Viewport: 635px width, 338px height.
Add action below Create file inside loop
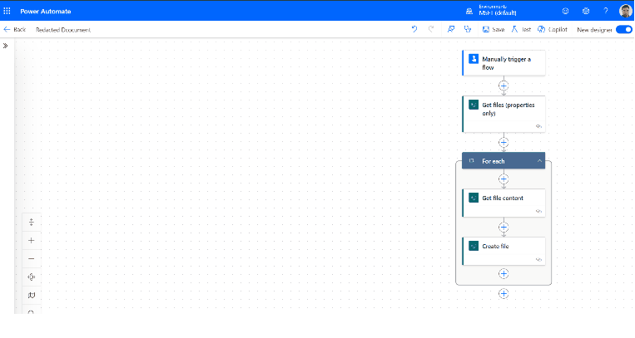click(504, 274)
